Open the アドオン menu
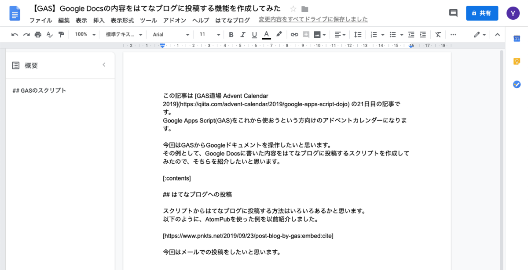528x270 pixels. (175, 20)
